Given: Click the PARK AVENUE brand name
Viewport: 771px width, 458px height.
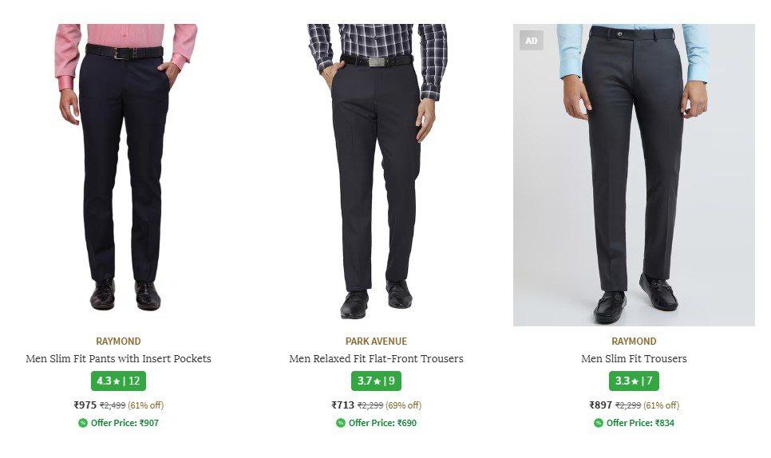Looking at the screenshot, I should pos(376,342).
